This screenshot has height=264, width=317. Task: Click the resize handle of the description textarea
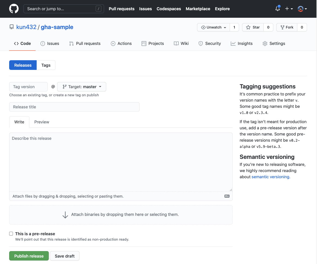[x=231, y=190]
